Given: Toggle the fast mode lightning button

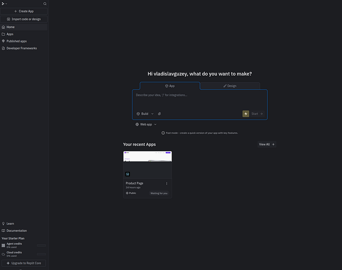Looking at the screenshot, I should (x=246, y=114).
